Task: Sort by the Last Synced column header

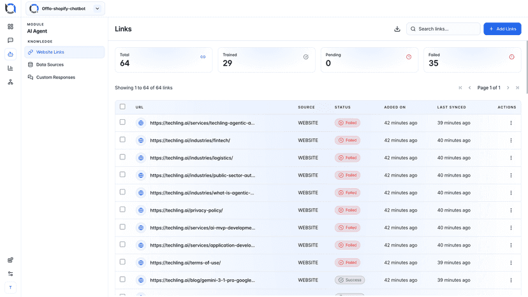Action: [x=451, y=107]
